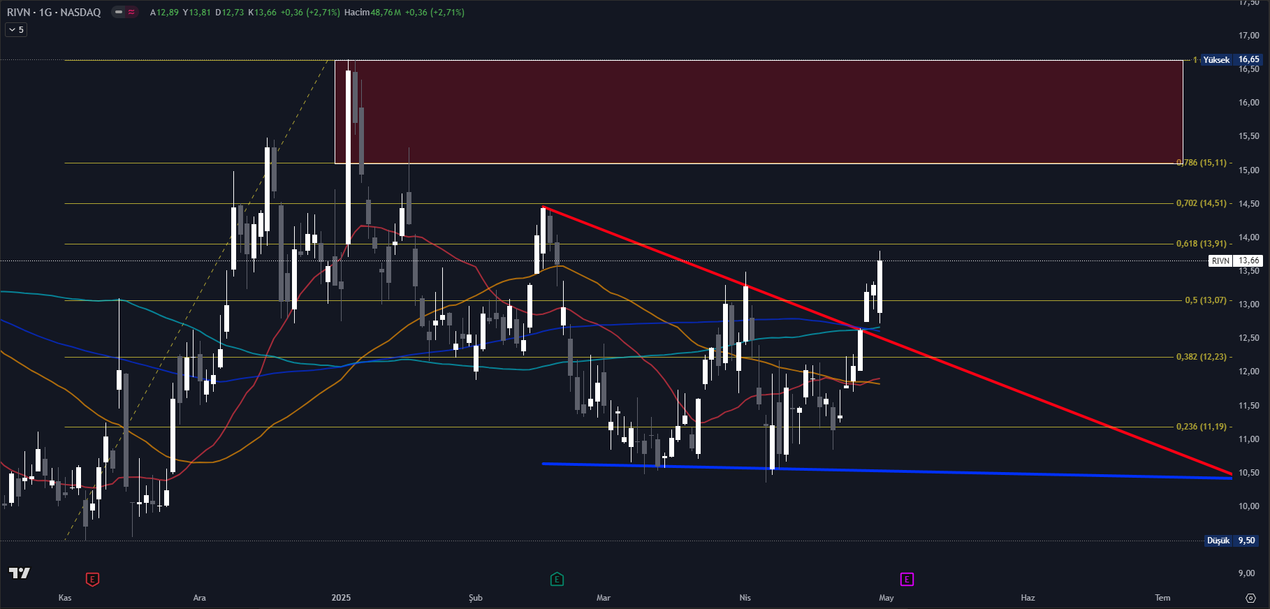Click the low price value D12,73

[230, 12]
